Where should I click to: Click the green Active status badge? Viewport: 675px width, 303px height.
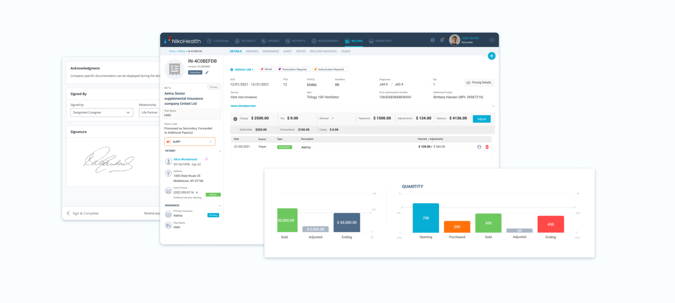pyautogui.click(x=213, y=195)
